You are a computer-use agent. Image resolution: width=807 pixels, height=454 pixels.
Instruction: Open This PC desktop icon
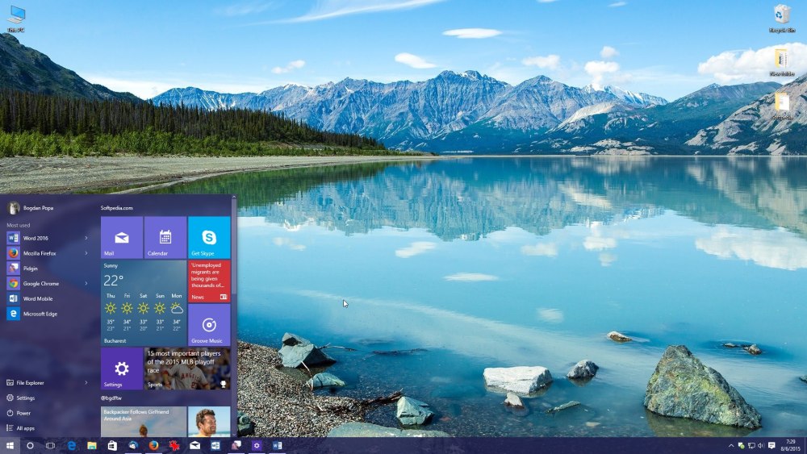pyautogui.click(x=16, y=19)
